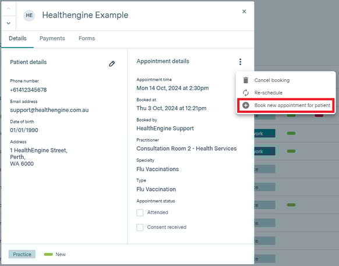The width and height of the screenshot is (339, 266).
Task: Click the Flu Vaccination type value
Action: click(x=156, y=189)
